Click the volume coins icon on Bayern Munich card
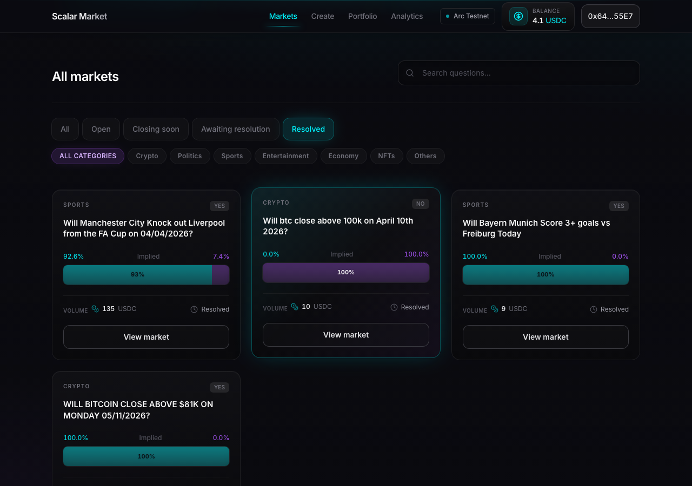This screenshot has width=692, height=486. point(495,309)
